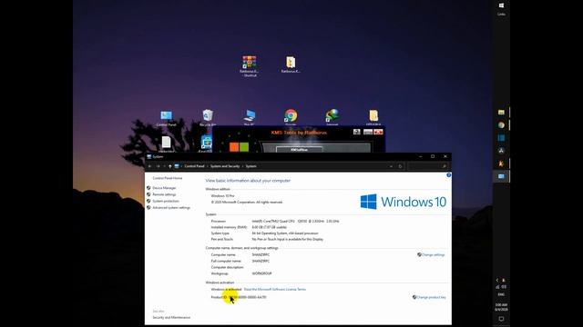Minimize the KMS Tools window
583x327 pixels.
coord(368,133)
